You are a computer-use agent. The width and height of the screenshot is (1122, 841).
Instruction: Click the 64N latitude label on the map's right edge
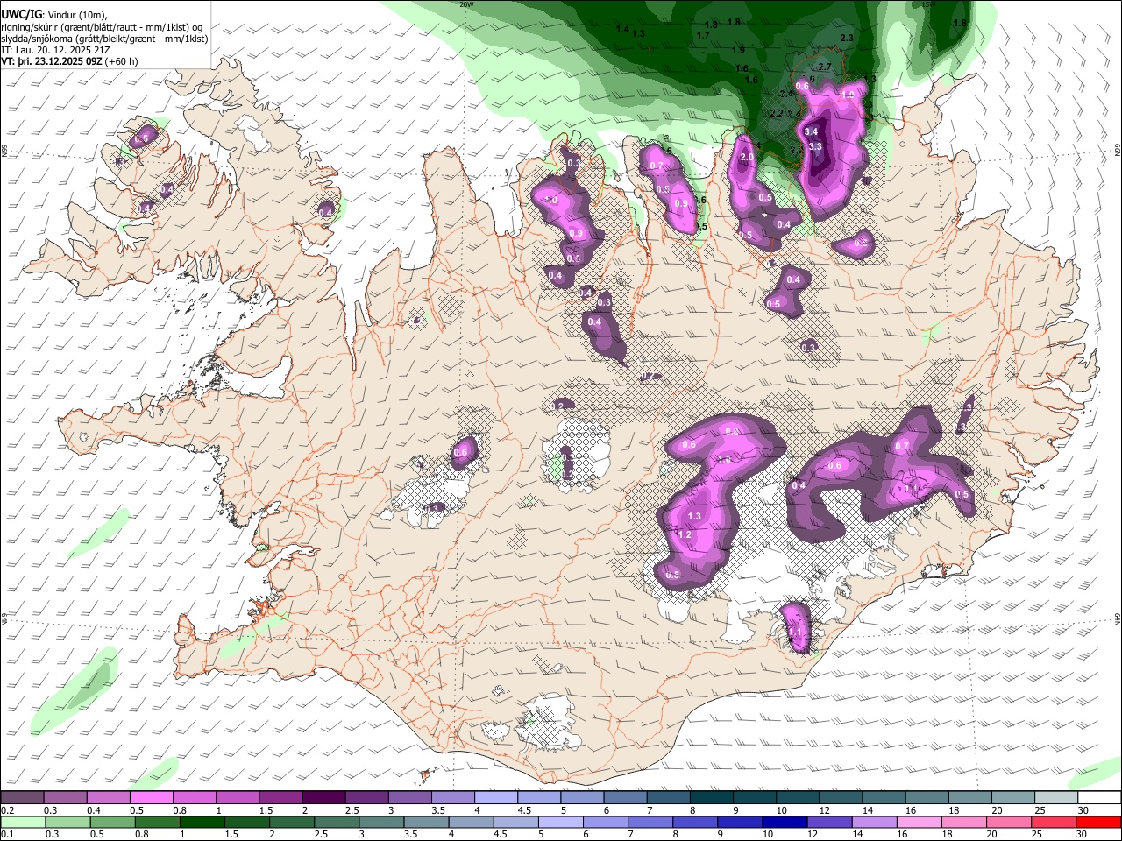[1118, 618]
